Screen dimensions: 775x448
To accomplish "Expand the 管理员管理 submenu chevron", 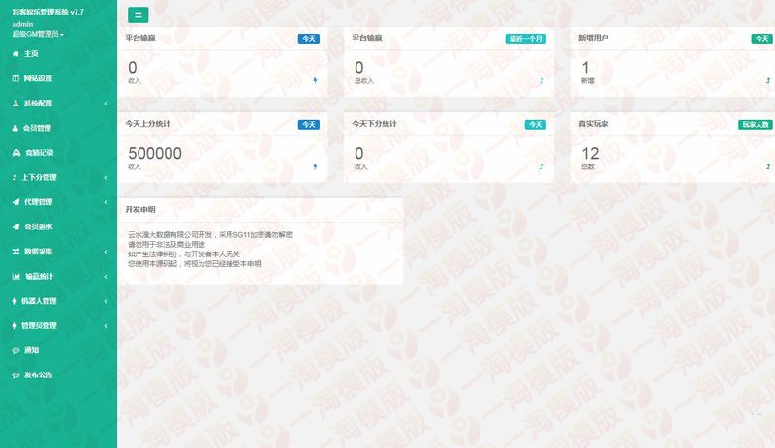I will tap(106, 325).
